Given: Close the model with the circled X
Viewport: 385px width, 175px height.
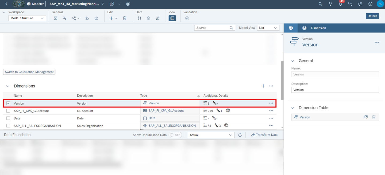Looking at the screenshot, I should [128, 4].
